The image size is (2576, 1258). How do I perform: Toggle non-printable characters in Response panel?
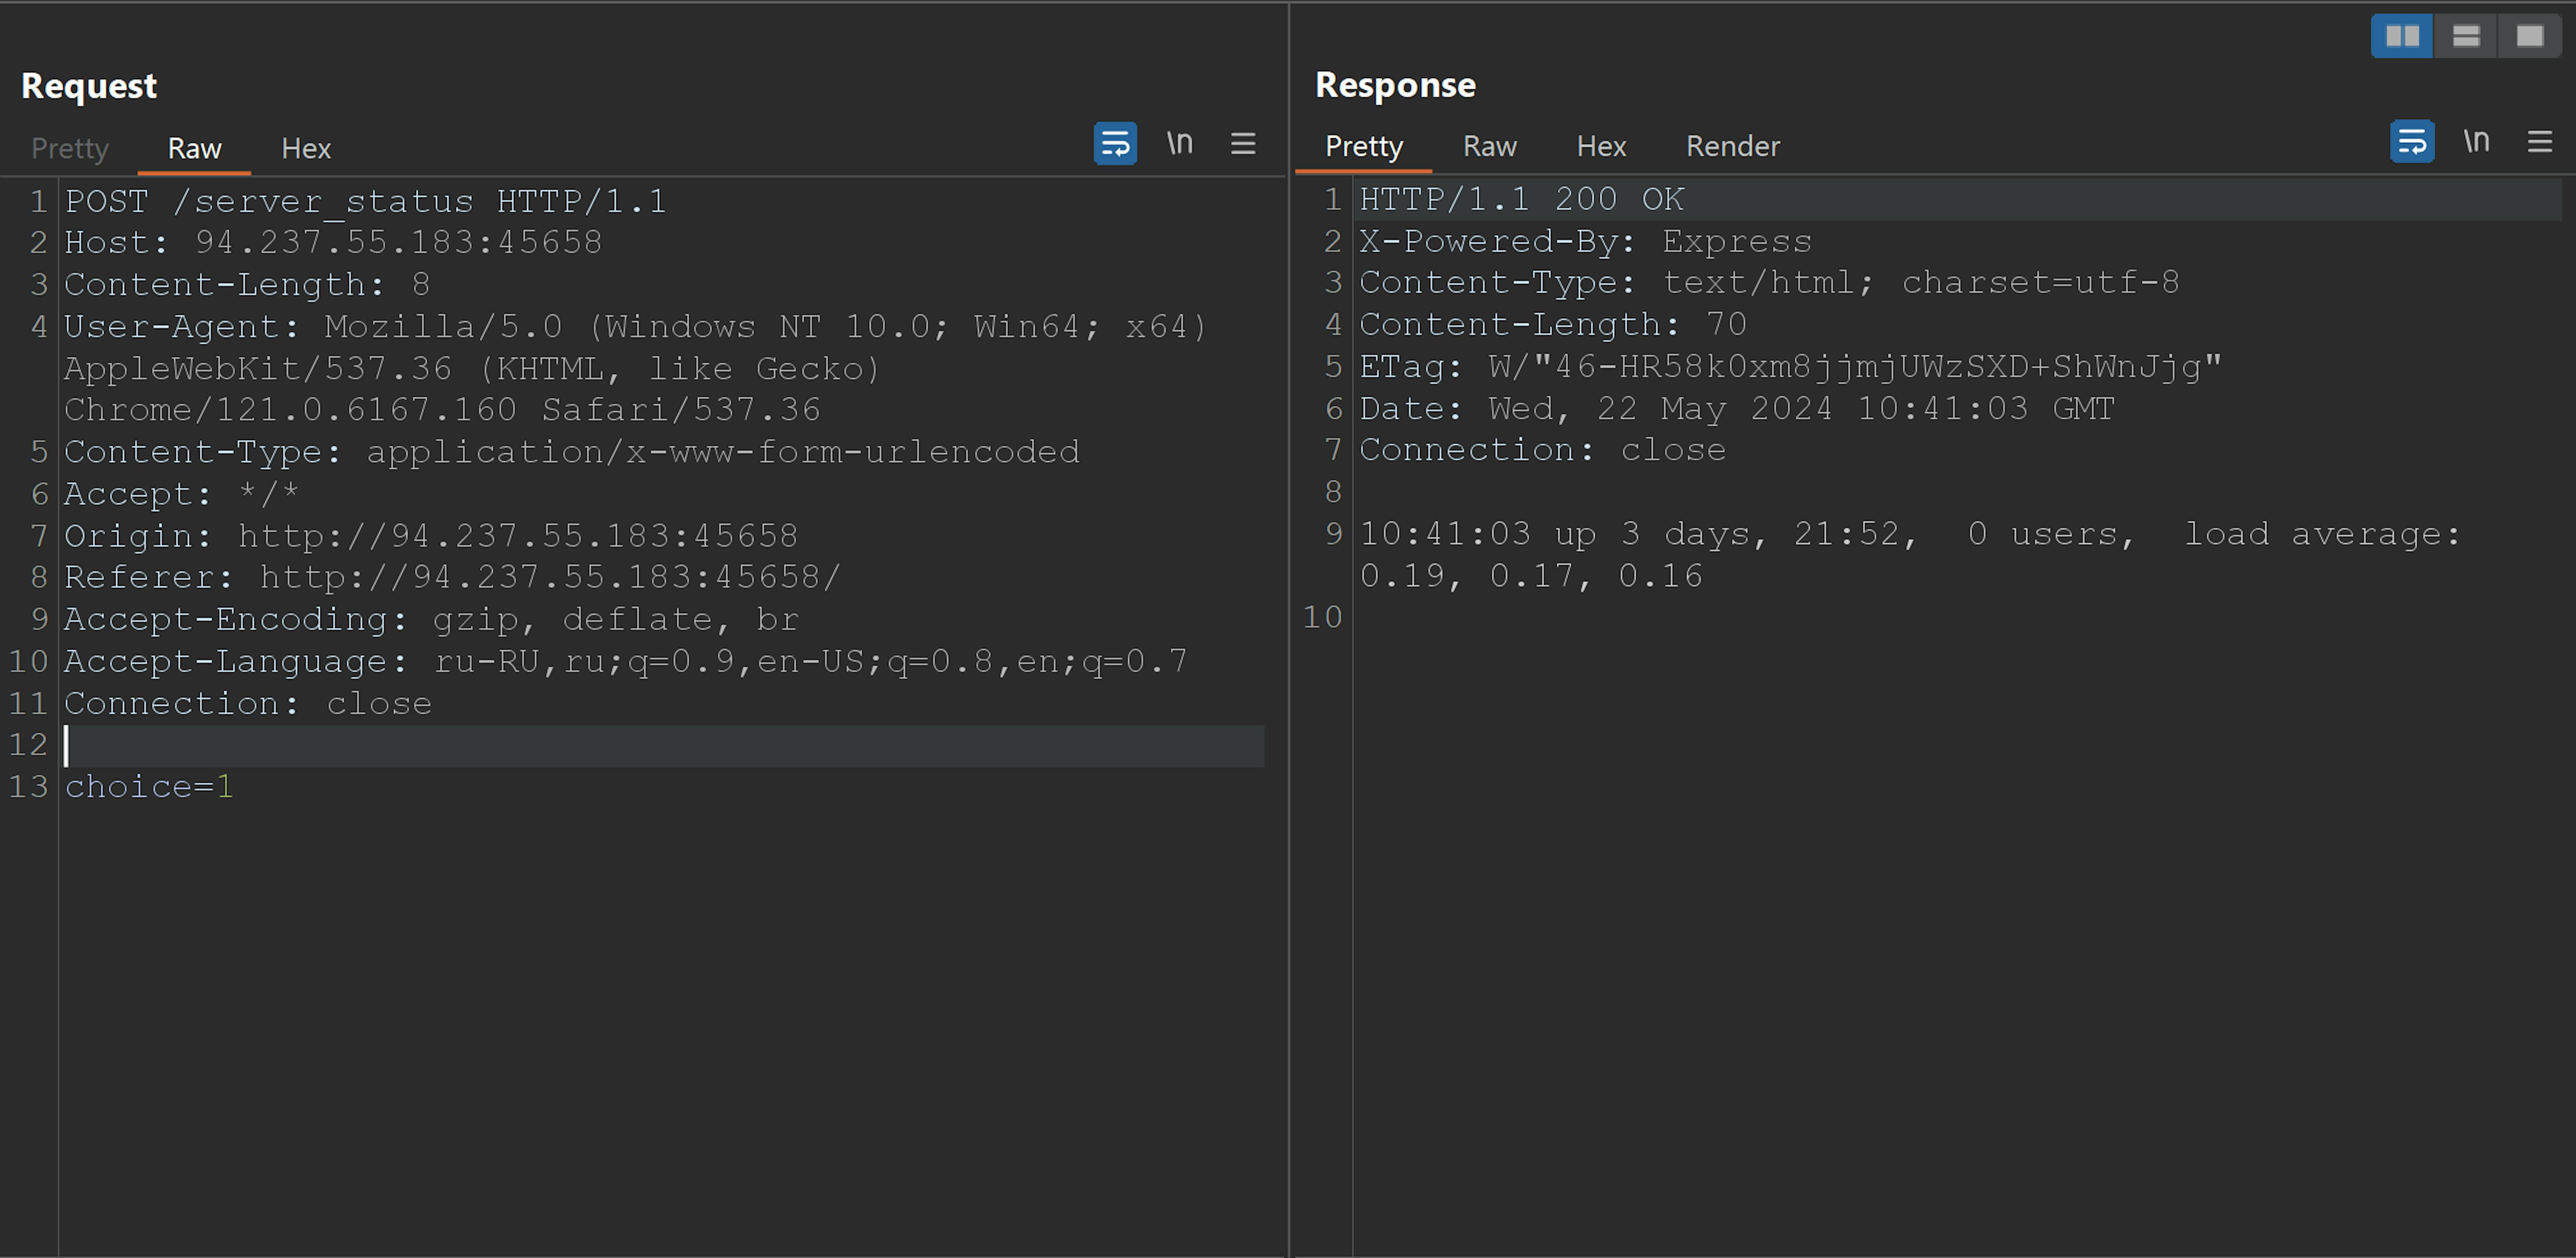tap(2476, 141)
